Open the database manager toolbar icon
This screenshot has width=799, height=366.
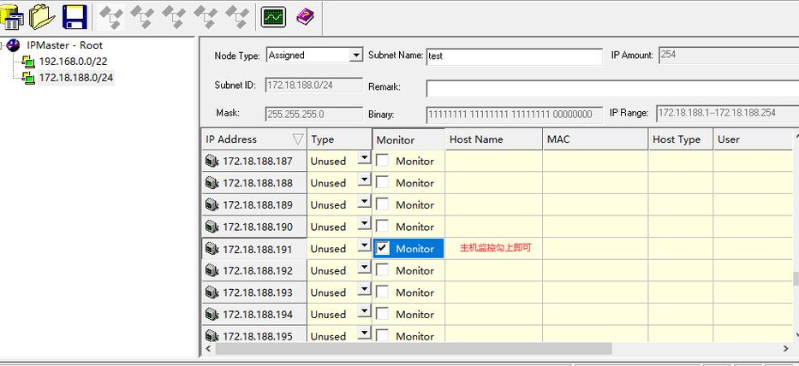point(10,17)
